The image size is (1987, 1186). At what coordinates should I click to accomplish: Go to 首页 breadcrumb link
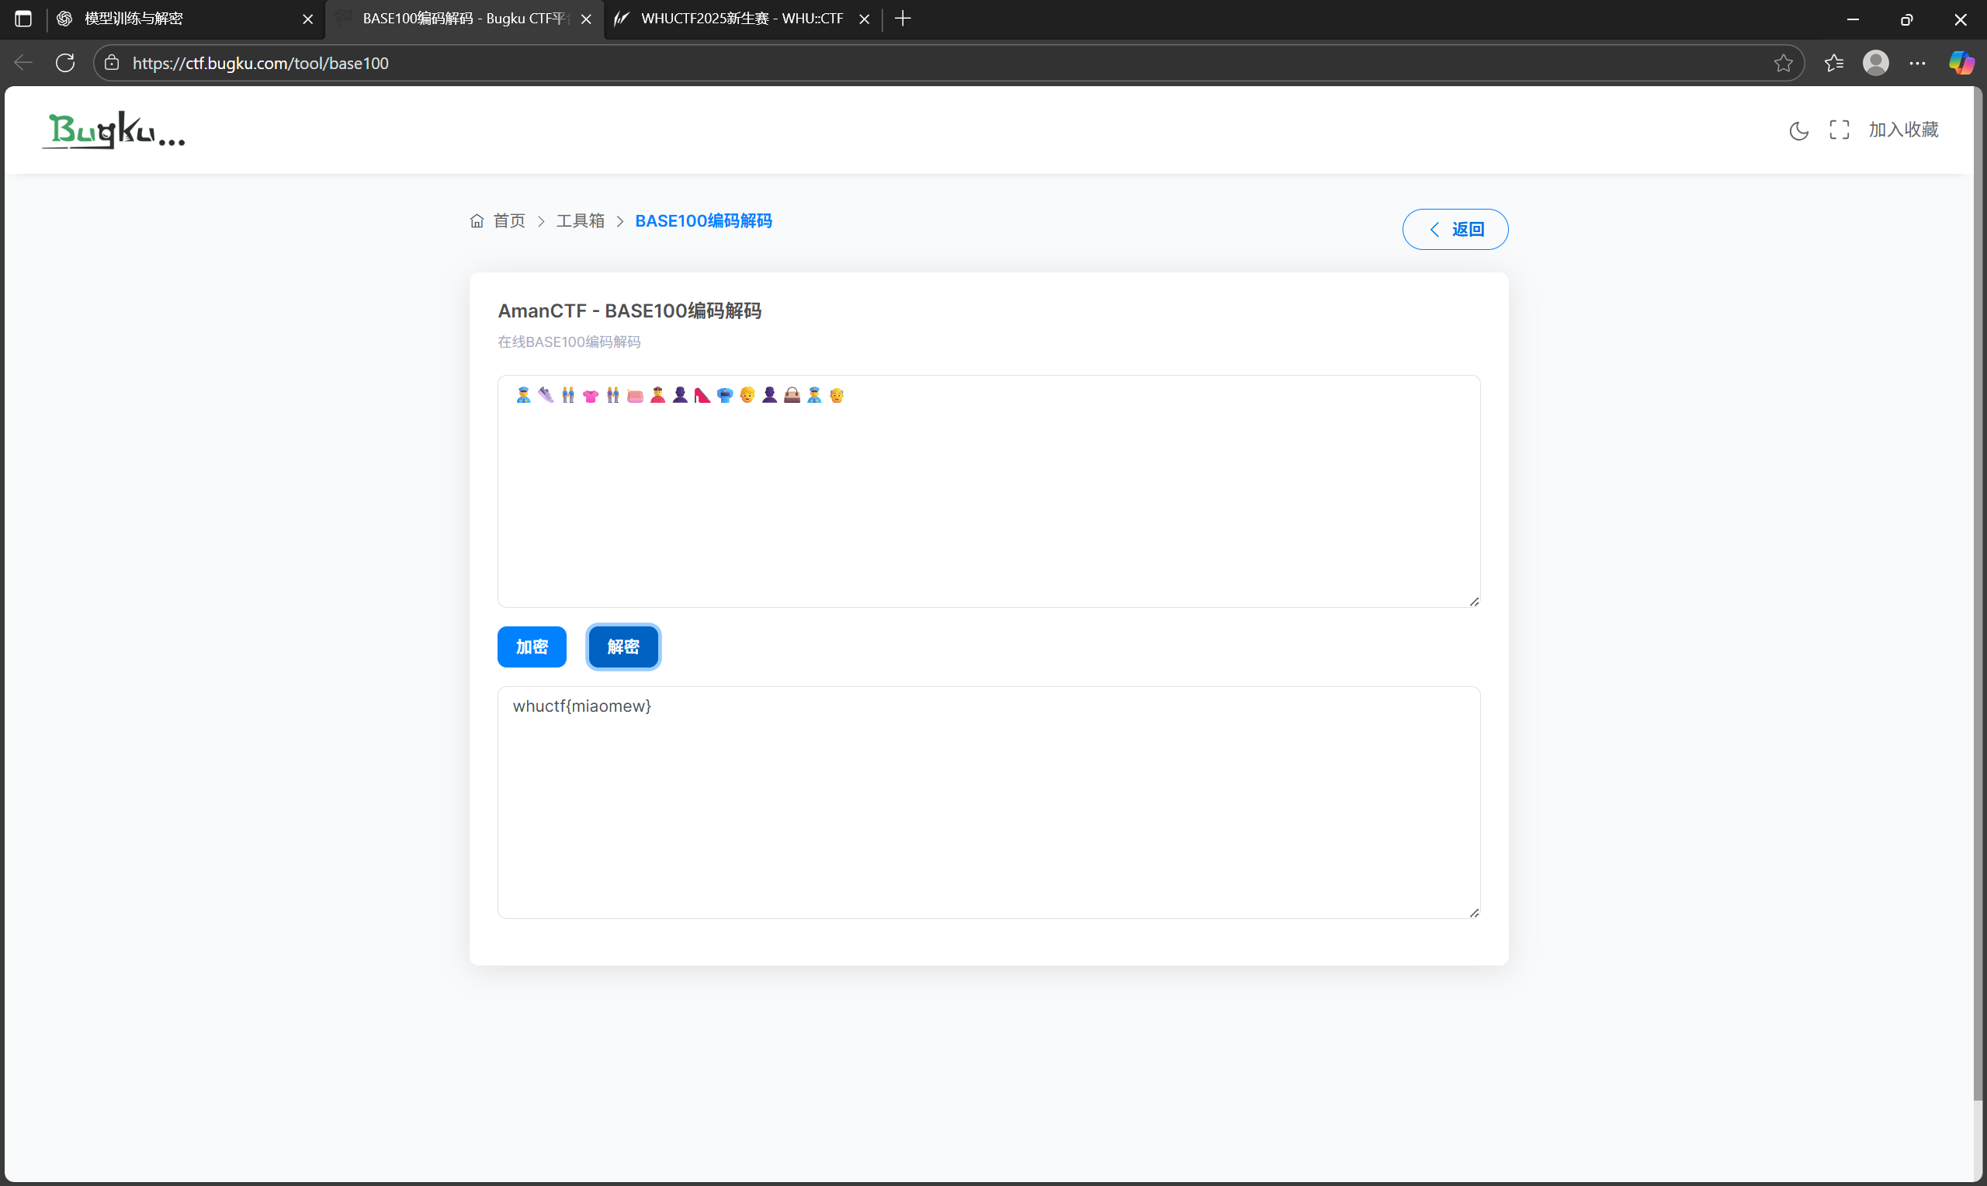[508, 220]
